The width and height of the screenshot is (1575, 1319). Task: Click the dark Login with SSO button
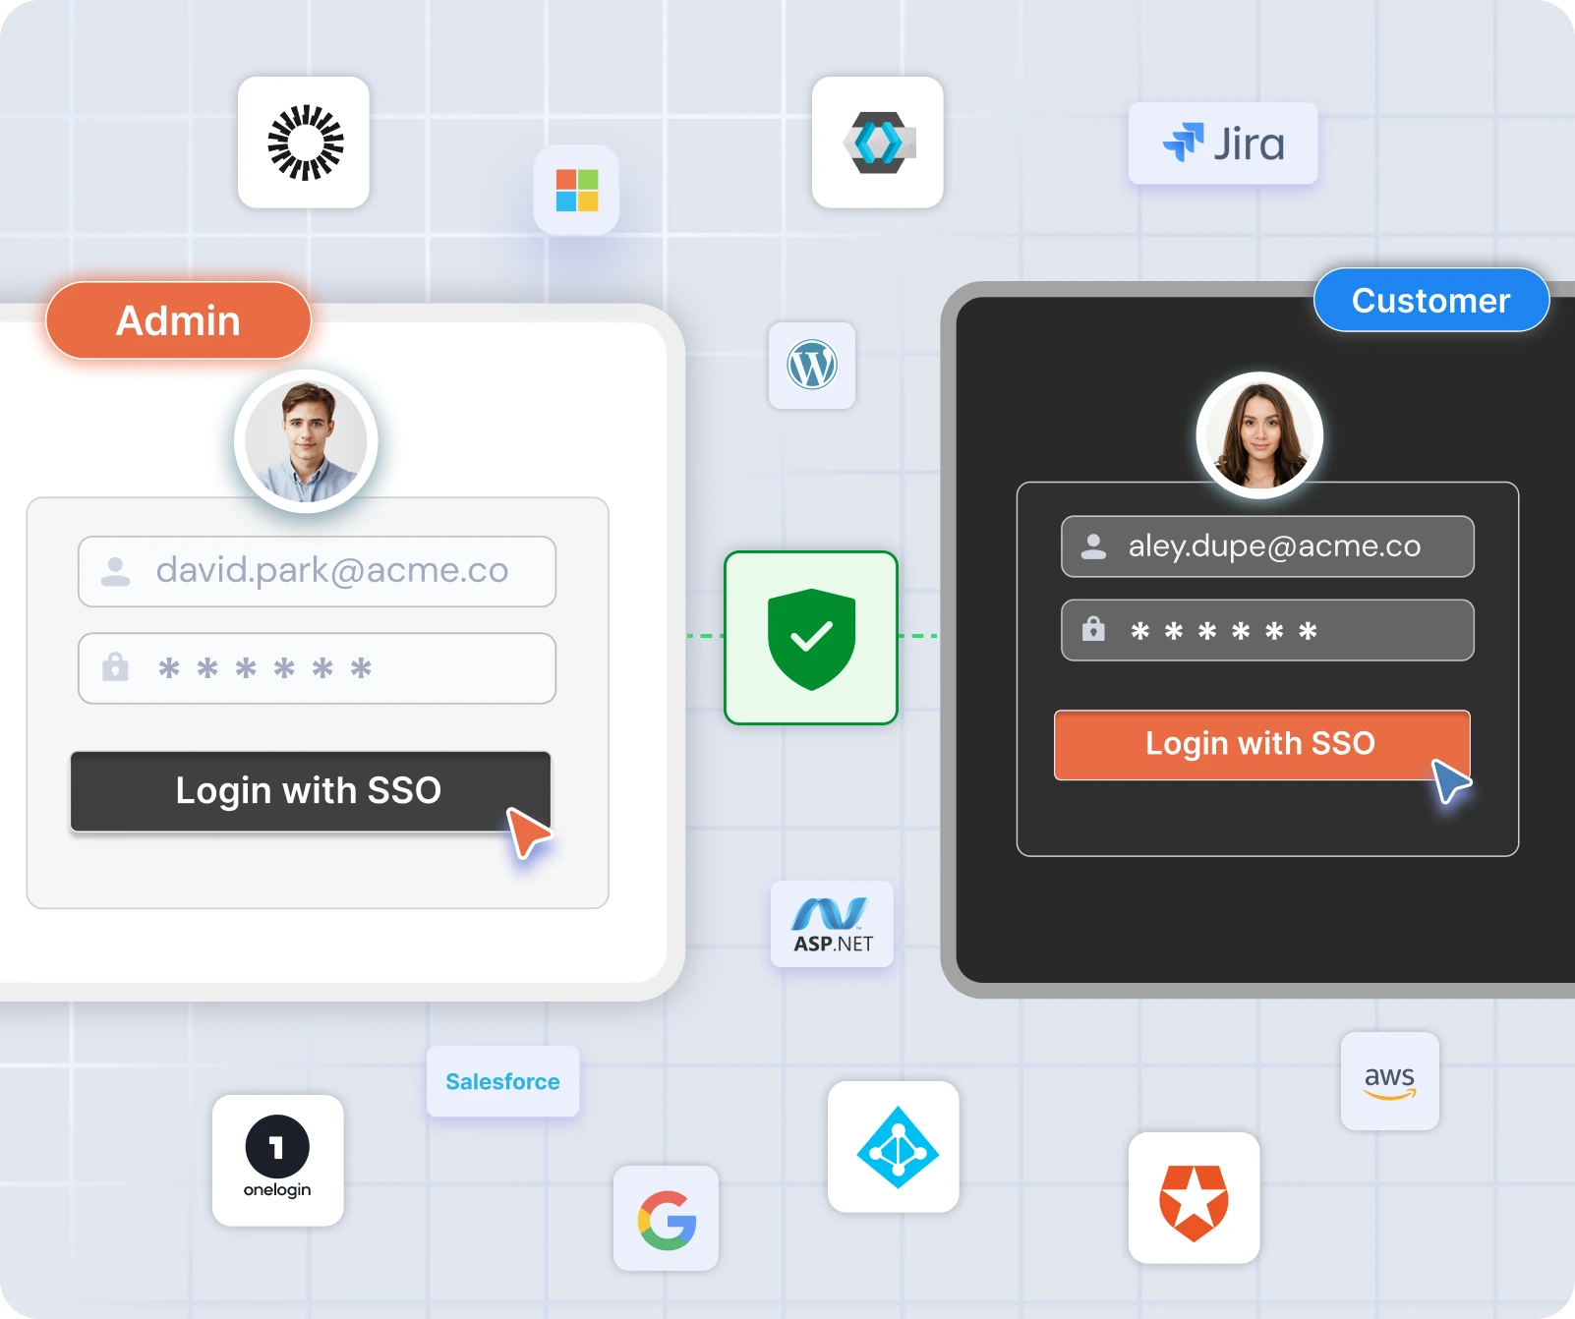click(311, 791)
